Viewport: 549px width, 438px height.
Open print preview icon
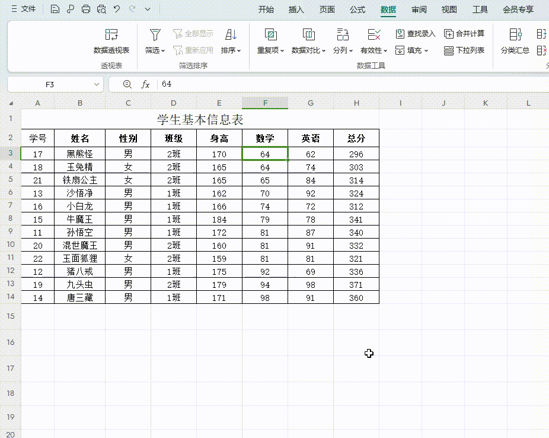click(101, 9)
